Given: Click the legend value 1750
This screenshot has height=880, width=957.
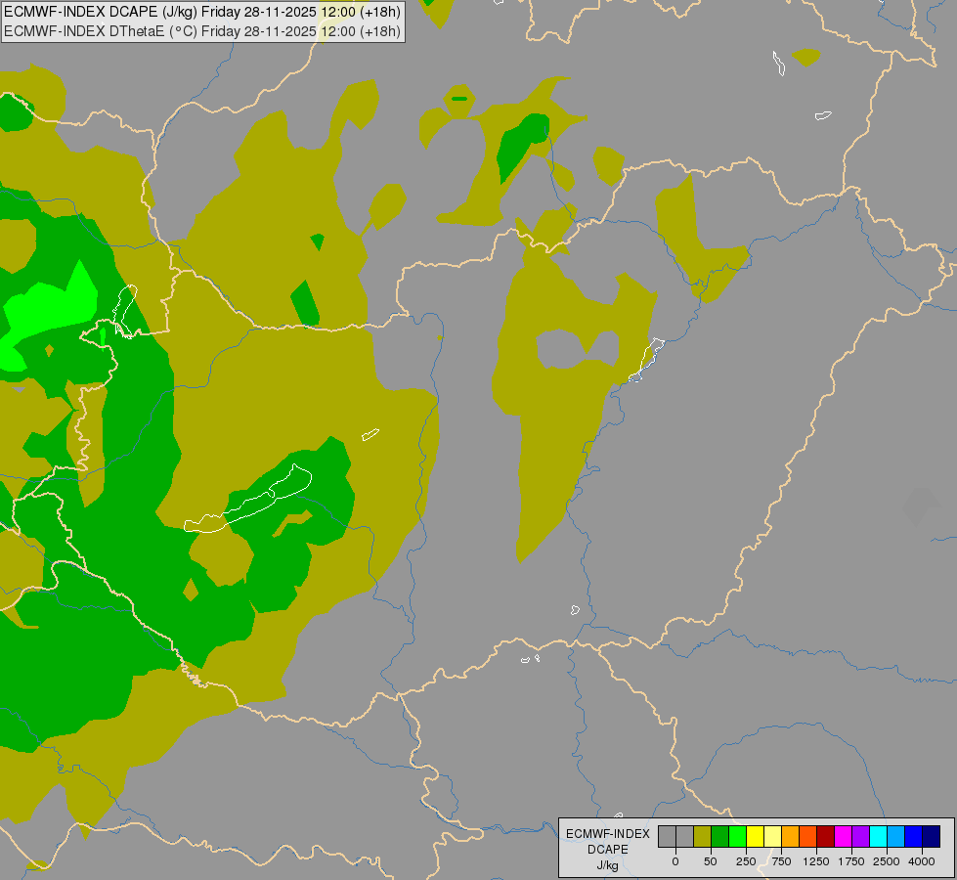Looking at the screenshot, I should pyautogui.click(x=851, y=861).
